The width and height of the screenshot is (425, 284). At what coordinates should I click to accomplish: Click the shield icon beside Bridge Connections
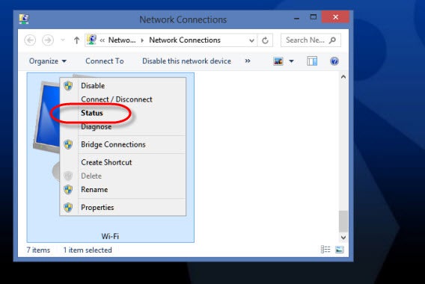[x=68, y=144]
